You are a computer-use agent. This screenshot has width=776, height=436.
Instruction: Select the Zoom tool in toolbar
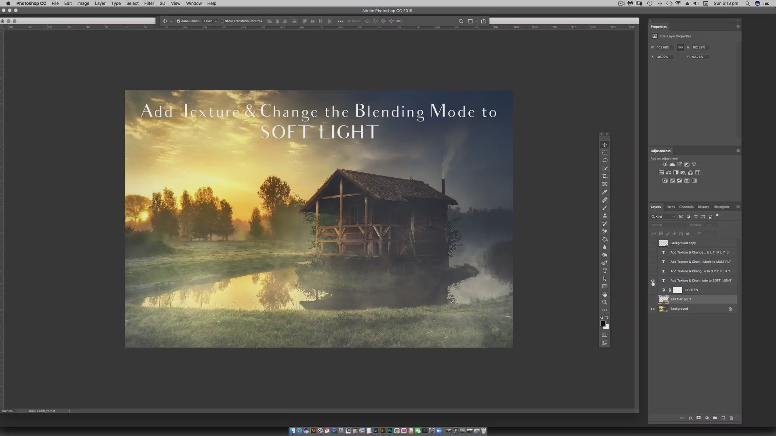pyautogui.click(x=605, y=302)
